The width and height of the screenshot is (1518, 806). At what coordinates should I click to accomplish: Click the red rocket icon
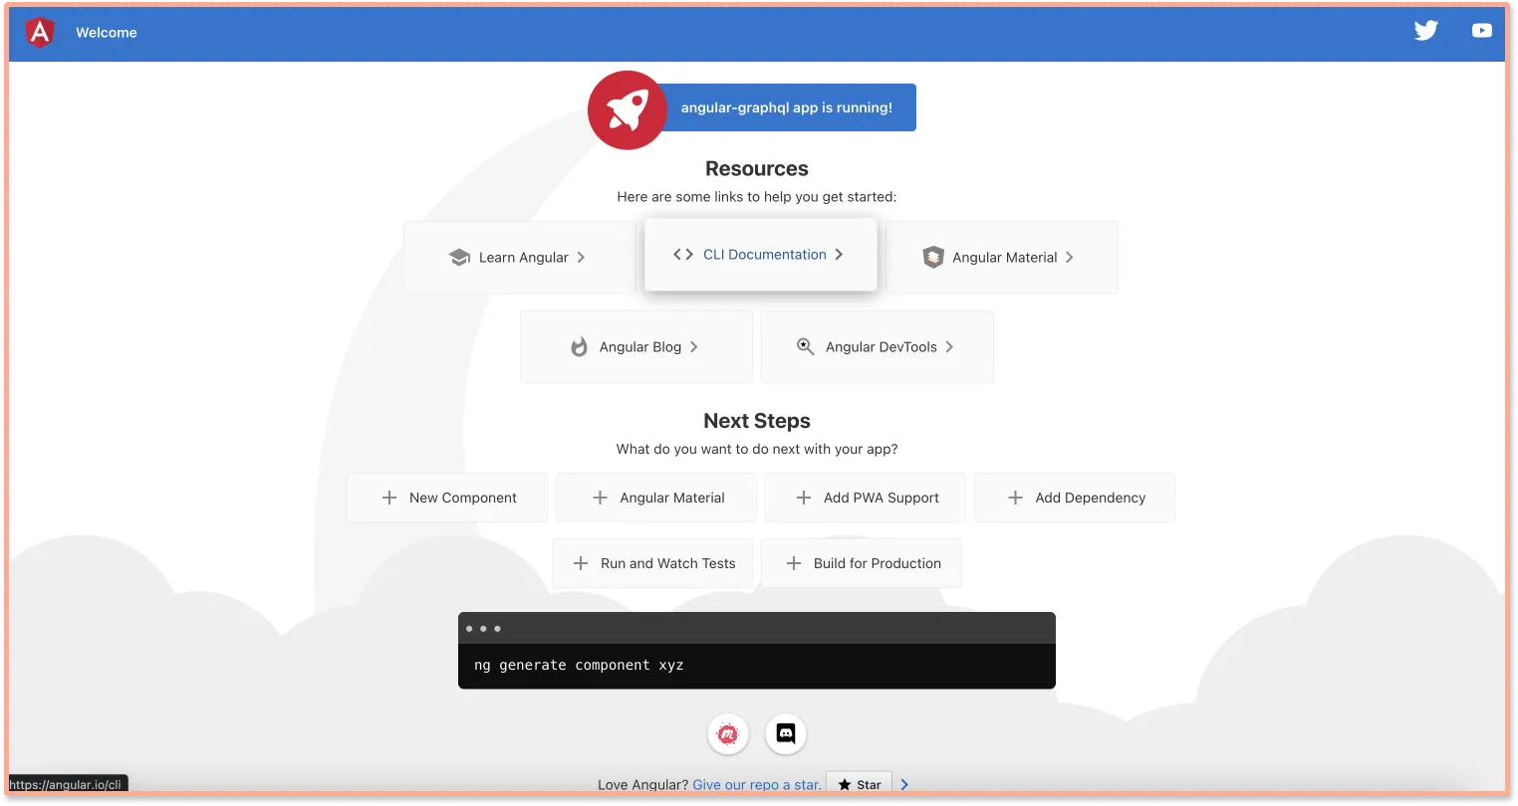pyautogui.click(x=627, y=109)
